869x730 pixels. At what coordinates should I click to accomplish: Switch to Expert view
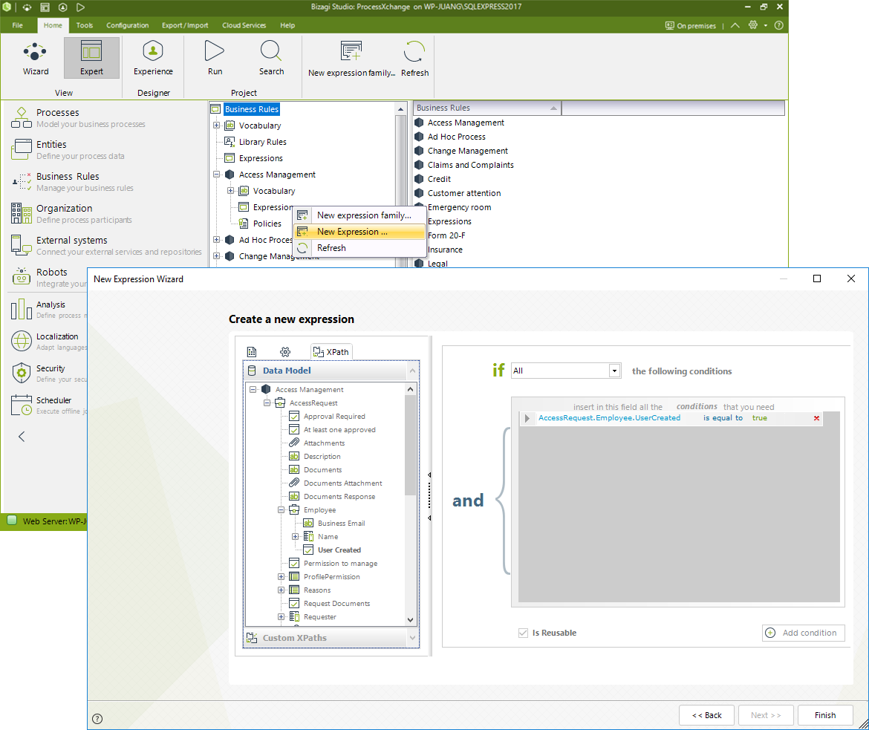[x=91, y=58]
